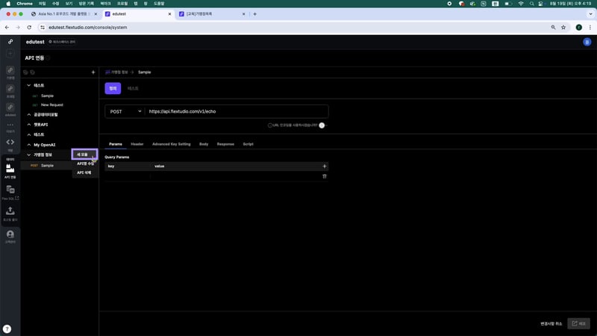Click the plus icon to add API group
Viewport: 597px width, 336px height.
[x=93, y=72]
